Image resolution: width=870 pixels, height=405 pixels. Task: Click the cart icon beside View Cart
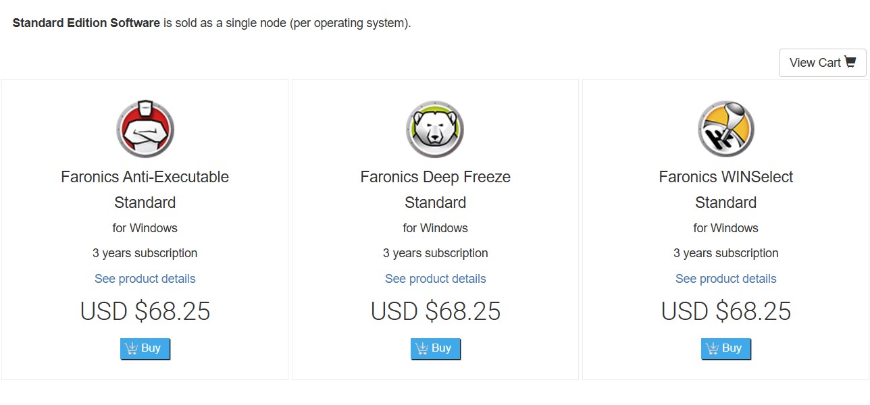pos(850,62)
